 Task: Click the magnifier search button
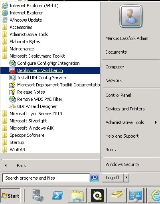[x=94, y=178]
